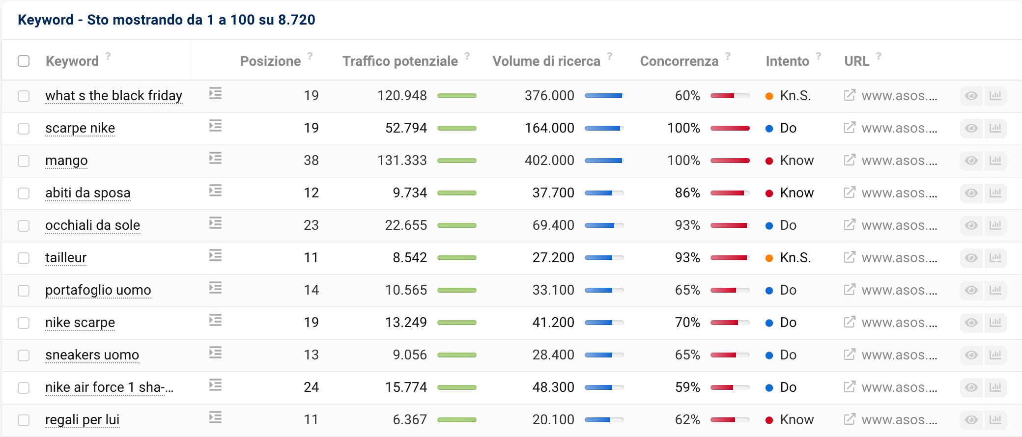Open history chart icon for 'regali per lui'
The width and height of the screenshot is (1022, 437).
click(995, 420)
